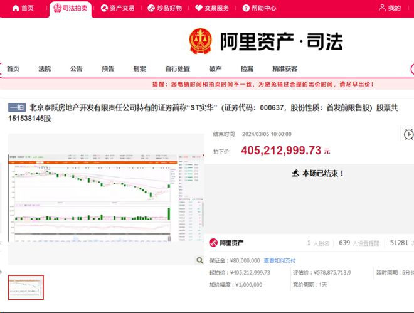Click the 阿里资产 brand name
The image size is (414, 313).
(x=232, y=243)
